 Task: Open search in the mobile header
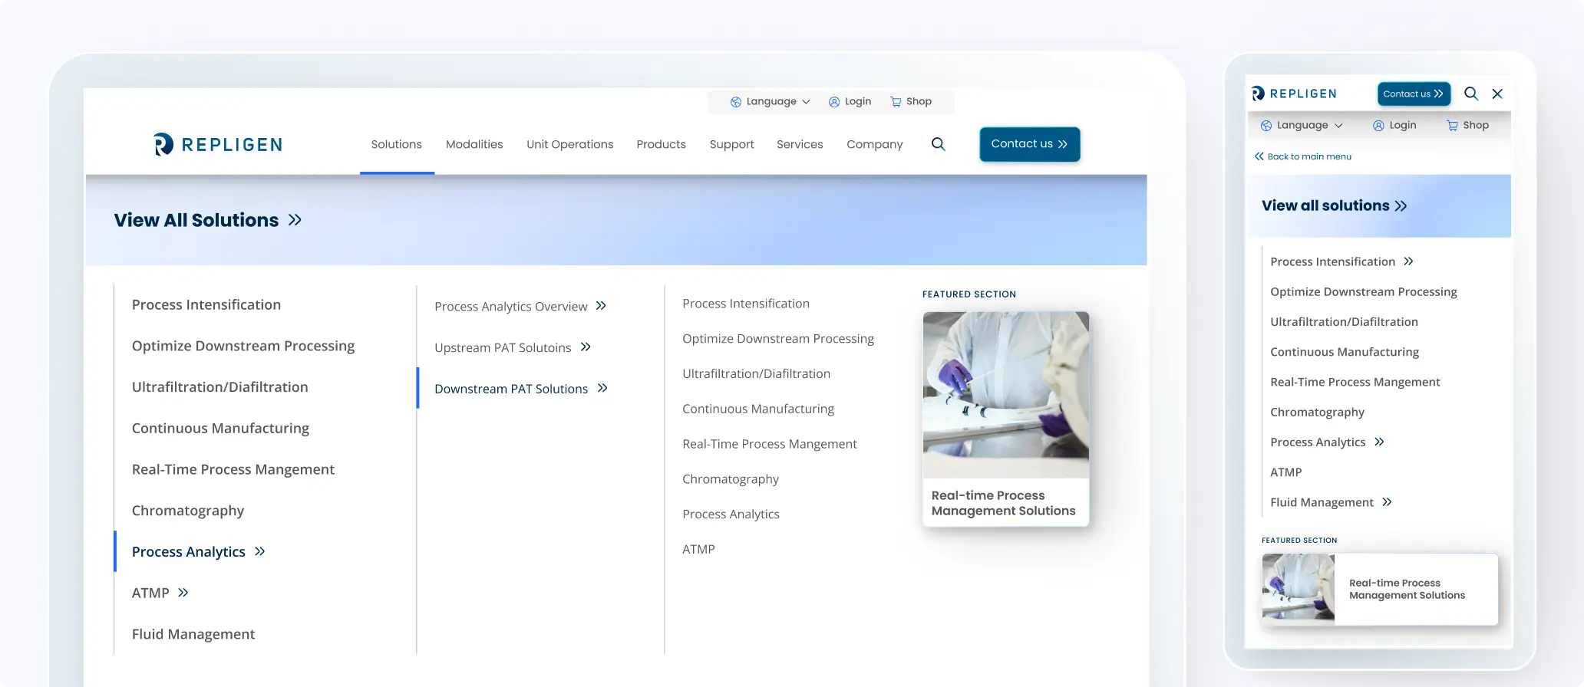[1471, 94]
